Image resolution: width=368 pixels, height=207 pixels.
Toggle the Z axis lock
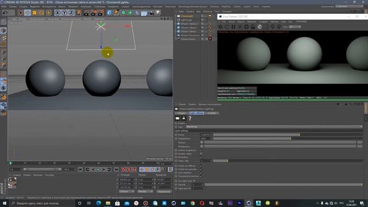point(71,13)
